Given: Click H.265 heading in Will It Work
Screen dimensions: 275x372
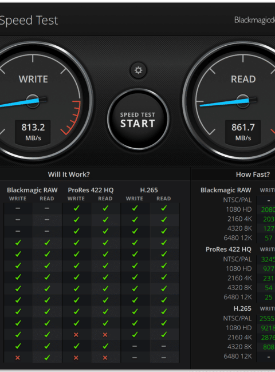Looking at the screenshot, I should pyautogui.click(x=149, y=190).
